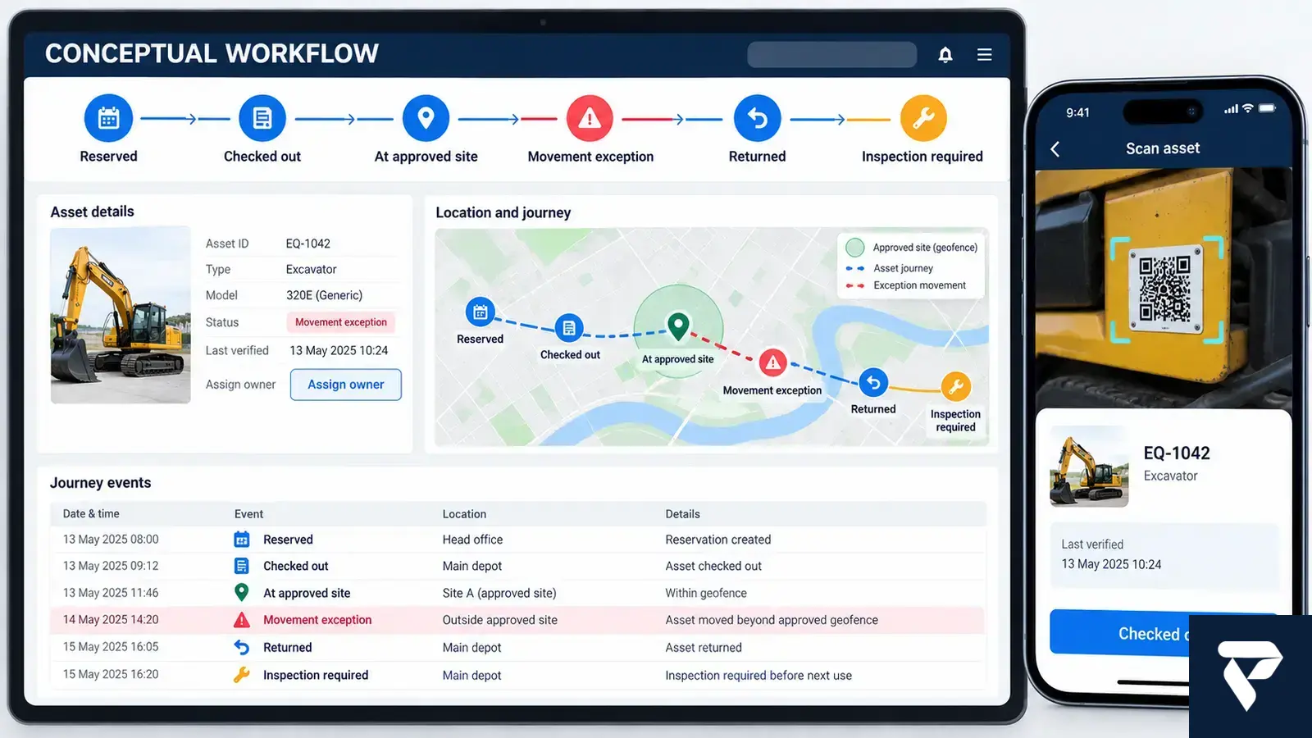Click the Head office location cell
The image size is (1312, 738).
pos(472,540)
